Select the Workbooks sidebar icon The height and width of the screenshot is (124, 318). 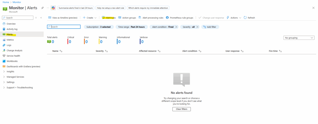pyautogui.click(x=4, y=61)
